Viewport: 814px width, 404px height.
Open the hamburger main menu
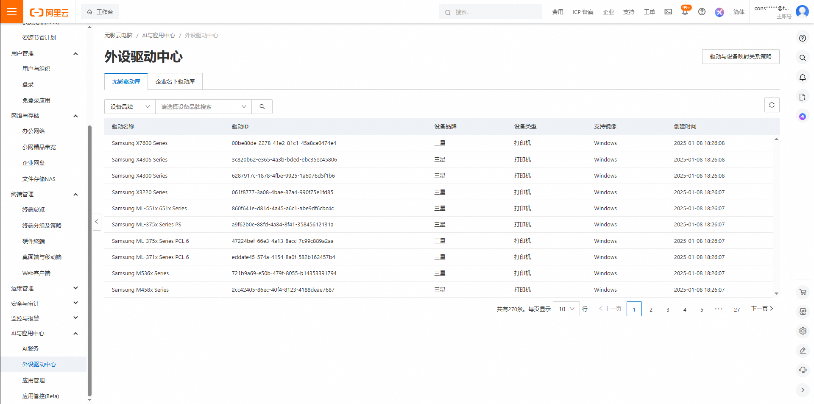[x=12, y=12]
